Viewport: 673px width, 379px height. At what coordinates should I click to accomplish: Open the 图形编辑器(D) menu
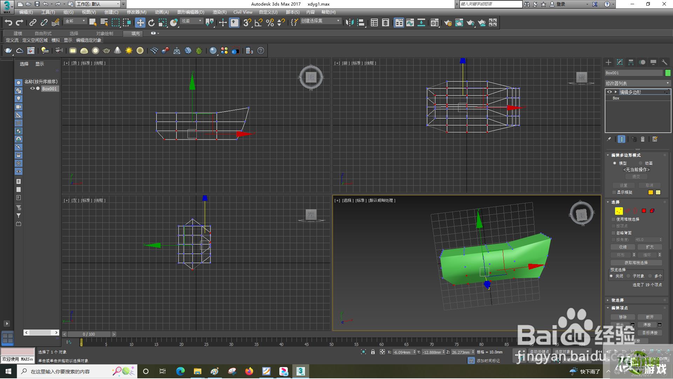tap(191, 12)
